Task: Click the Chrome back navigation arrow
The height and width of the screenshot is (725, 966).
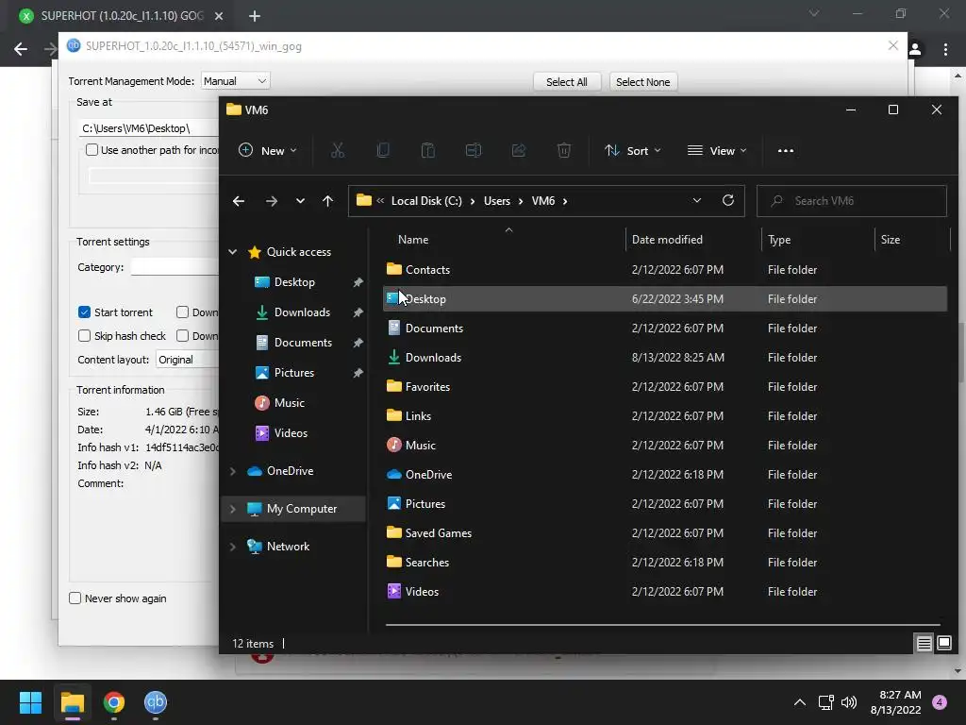Action: pyautogui.click(x=21, y=49)
